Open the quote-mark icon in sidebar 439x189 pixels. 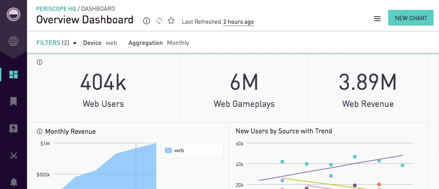click(14, 128)
